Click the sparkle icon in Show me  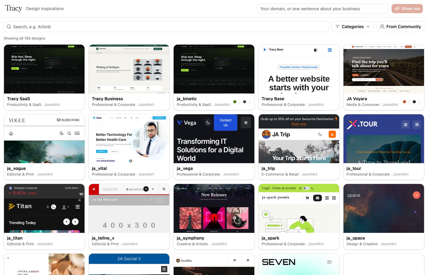pos(397,9)
